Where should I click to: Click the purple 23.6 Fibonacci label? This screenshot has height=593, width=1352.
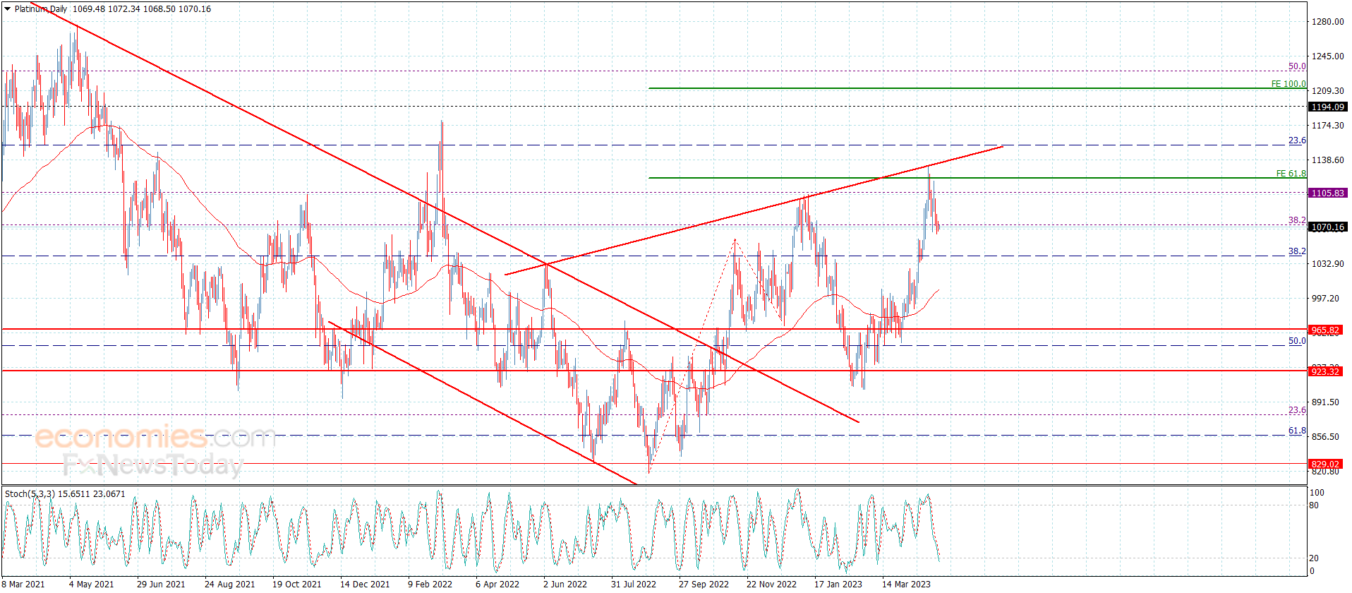click(x=1297, y=410)
